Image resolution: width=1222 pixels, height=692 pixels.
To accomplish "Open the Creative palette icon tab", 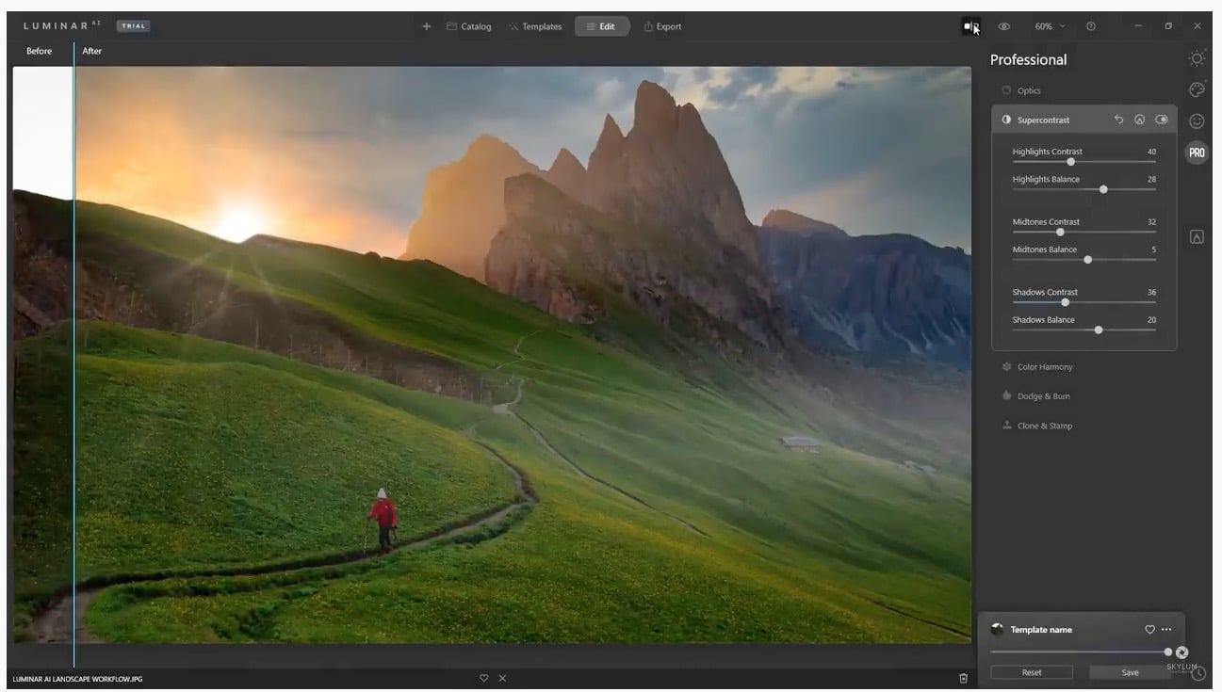I will click(x=1197, y=89).
